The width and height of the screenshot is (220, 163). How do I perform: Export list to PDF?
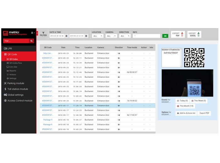[x=178, y=34]
